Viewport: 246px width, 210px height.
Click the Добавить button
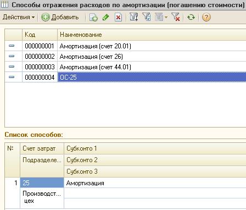pos(60,17)
